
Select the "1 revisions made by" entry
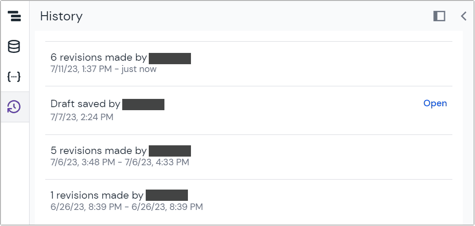97,195
